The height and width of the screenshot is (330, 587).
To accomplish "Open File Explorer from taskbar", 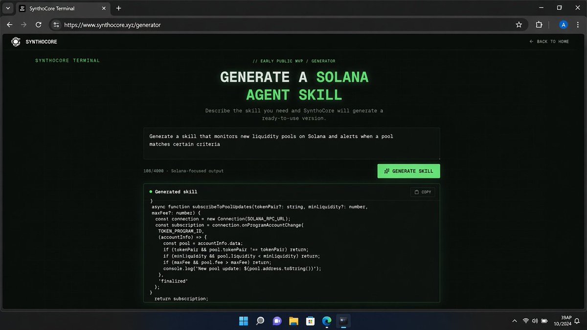I will pos(293,321).
